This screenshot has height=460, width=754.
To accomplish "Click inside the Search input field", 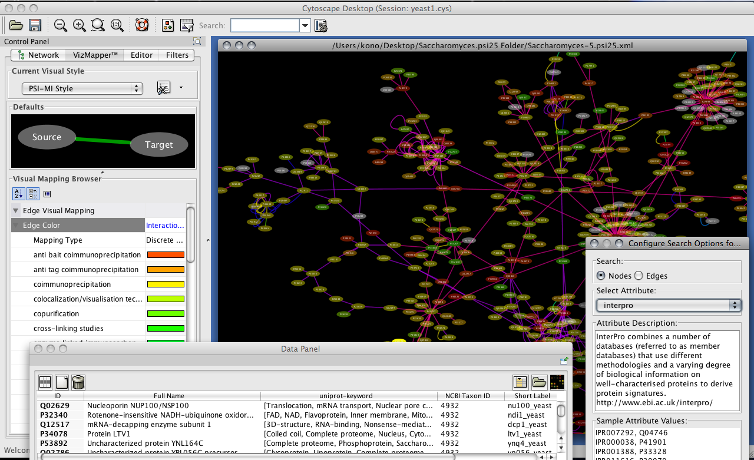I will 264,25.
